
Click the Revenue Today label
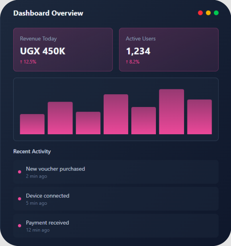[x=38, y=39]
